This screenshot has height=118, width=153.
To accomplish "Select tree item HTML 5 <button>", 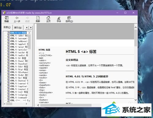I will [x=19, y=81].
